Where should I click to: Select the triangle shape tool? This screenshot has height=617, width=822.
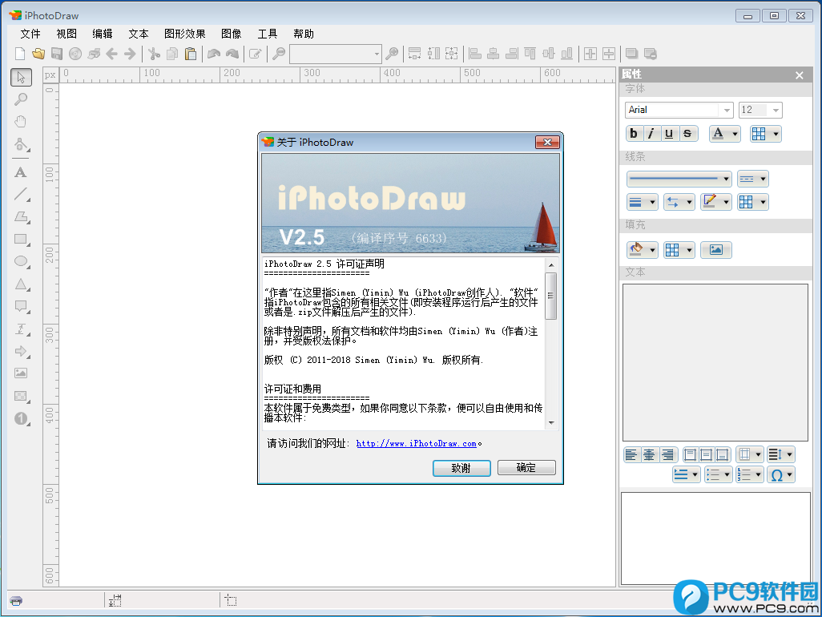click(x=21, y=284)
